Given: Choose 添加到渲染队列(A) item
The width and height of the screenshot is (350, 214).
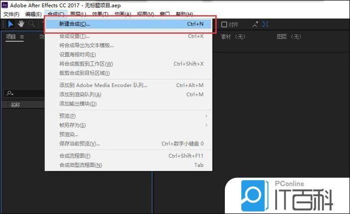Looking at the screenshot, I should (x=128, y=95).
